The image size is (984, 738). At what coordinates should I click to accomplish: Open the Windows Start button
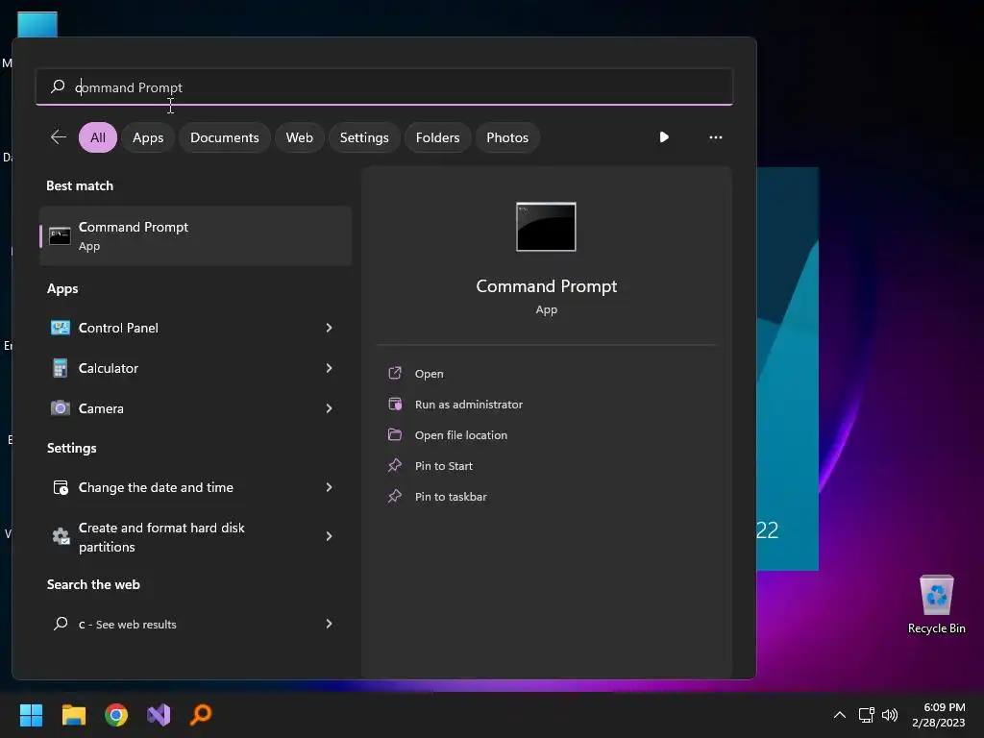tap(31, 715)
